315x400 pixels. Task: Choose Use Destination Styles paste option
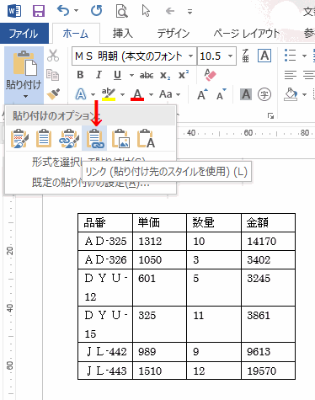coord(44,138)
